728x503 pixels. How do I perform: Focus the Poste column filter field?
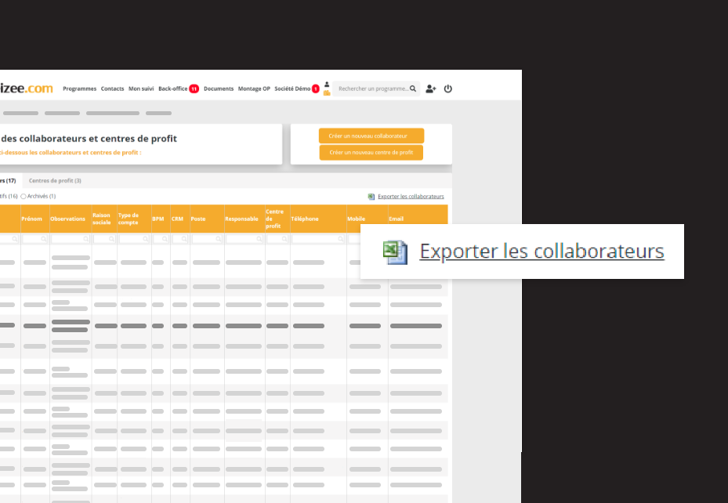(x=207, y=239)
